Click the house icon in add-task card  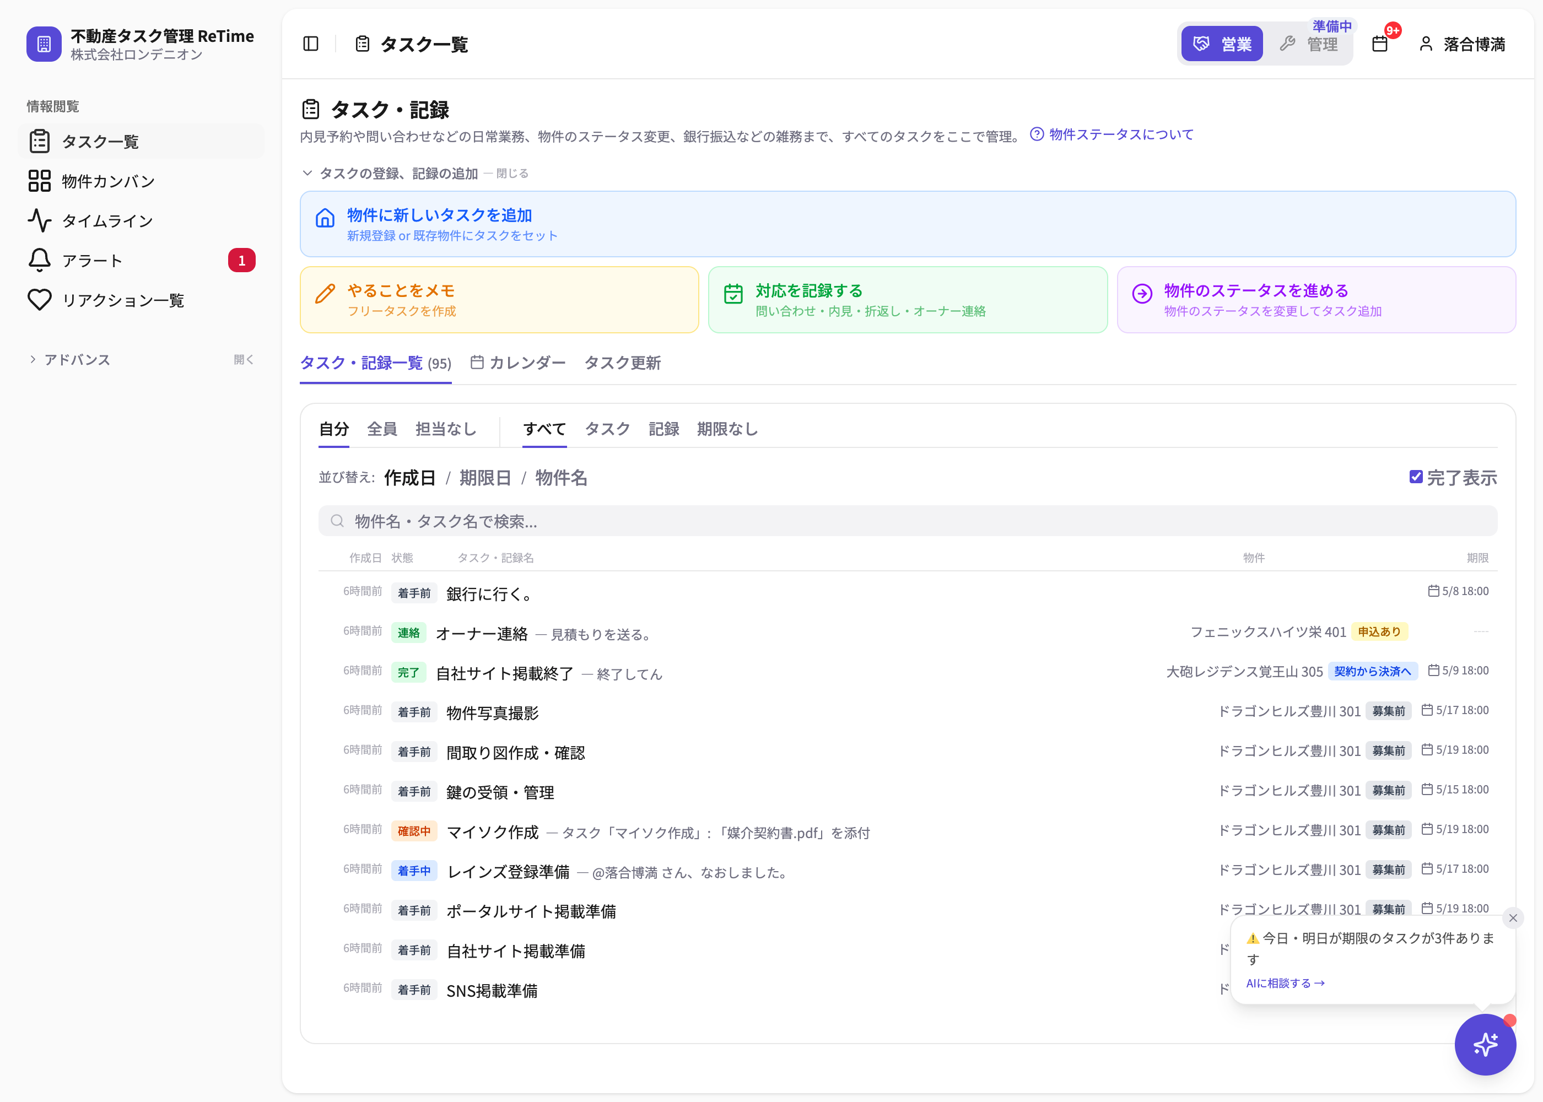(325, 217)
